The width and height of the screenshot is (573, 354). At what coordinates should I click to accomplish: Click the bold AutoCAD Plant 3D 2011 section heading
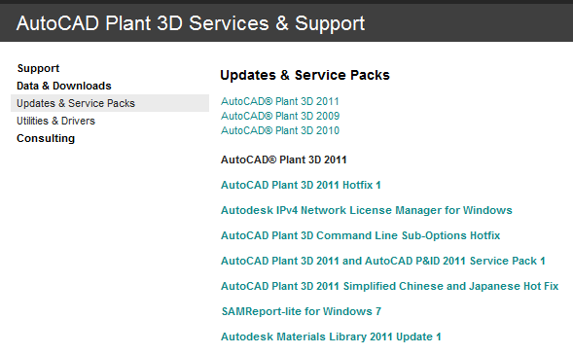tap(283, 159)
